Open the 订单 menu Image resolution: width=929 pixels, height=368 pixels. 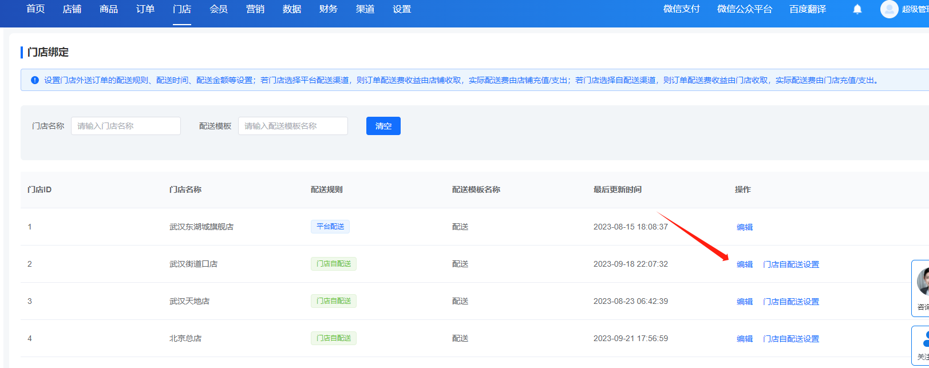click(145, 9)
